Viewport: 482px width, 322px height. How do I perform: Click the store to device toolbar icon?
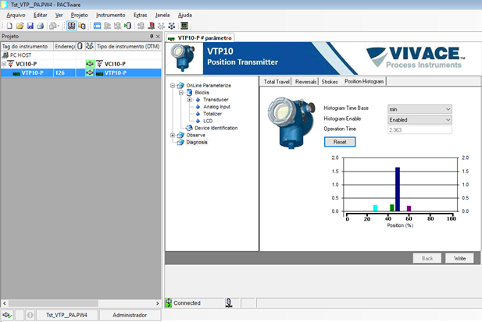click(x=117, y=26)
